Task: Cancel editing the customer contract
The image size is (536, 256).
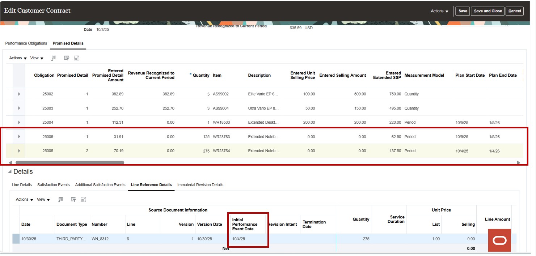Action: tap(514, 11)
